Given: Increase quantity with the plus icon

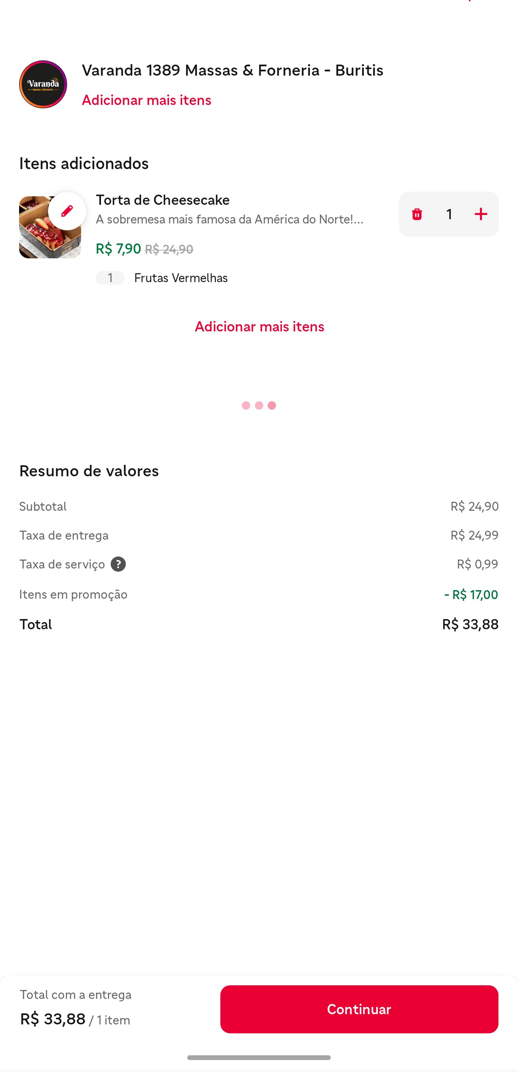Looking at the screenshot, I should click(481, 214).
